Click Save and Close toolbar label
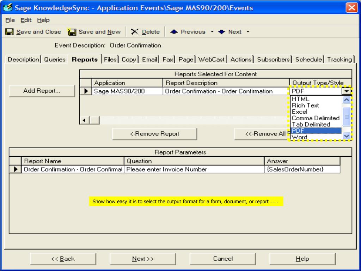 (39, 32)
